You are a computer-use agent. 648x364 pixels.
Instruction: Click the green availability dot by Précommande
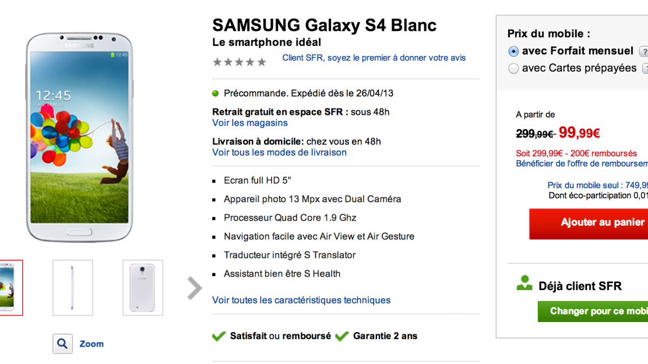click(215, 93)
